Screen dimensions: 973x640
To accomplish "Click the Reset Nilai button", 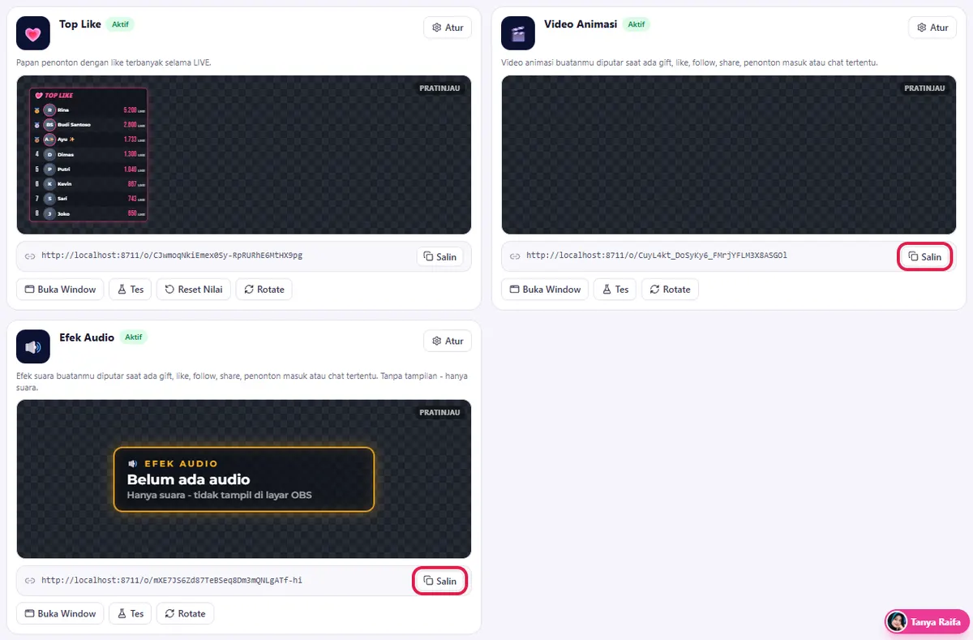I will click(194, 290).
